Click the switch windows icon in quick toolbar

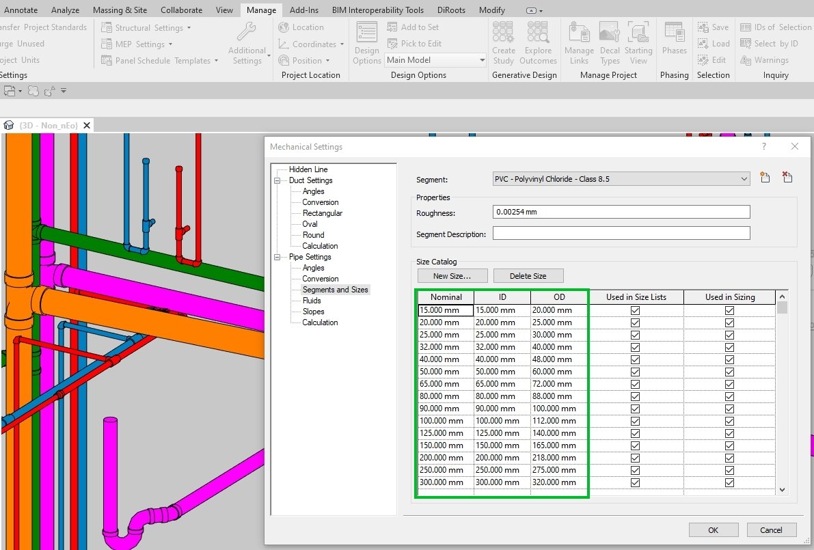10,91
